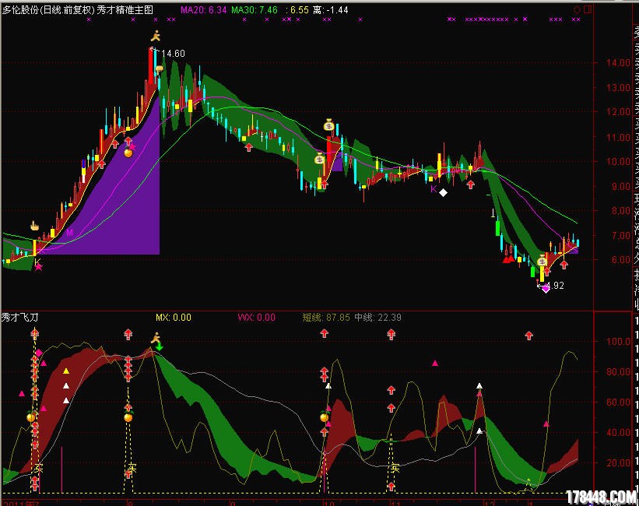Click the 离: -1.44 value

click(x=331, y=10)
